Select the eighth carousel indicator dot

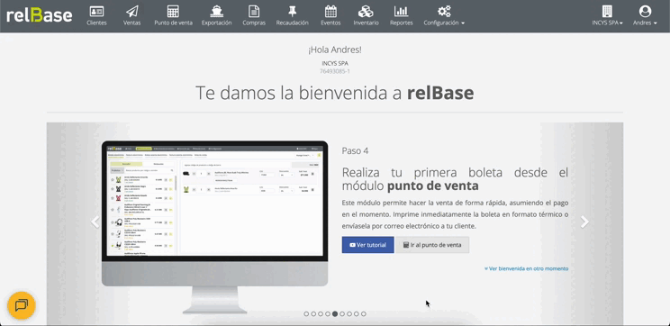[357, 313]
